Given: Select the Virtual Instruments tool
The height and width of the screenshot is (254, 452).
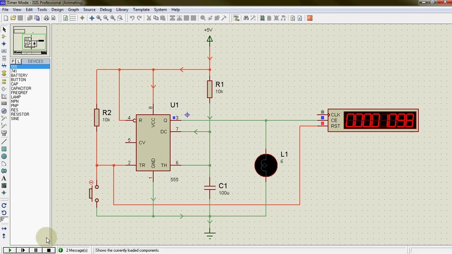Looking at the screenshot, I should click(4, 133).
